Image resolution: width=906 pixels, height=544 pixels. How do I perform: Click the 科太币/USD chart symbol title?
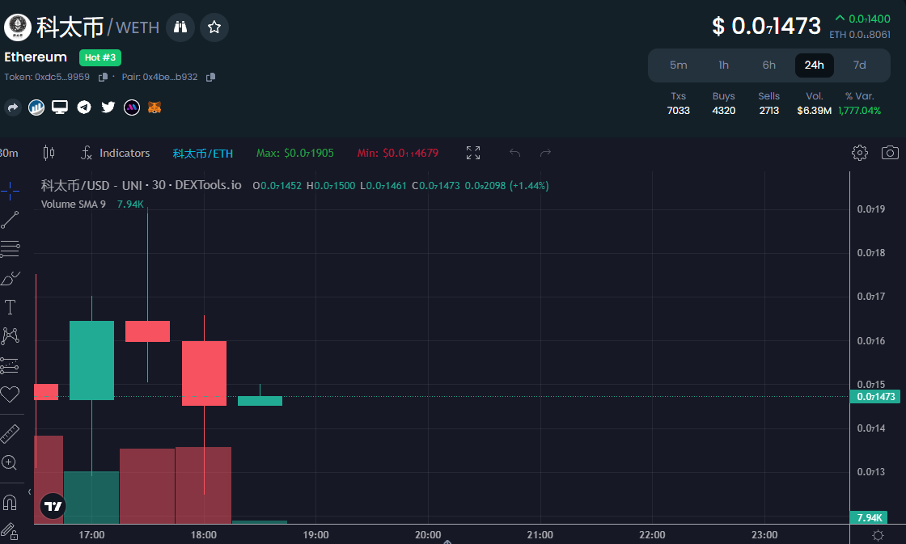click(x=141, y=185)
